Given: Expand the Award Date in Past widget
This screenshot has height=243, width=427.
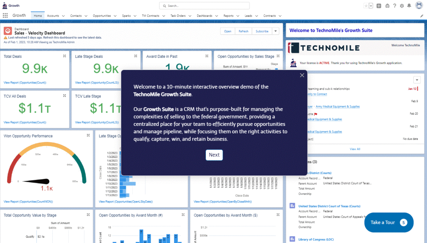Looking at the screenshot, I should point(207,56).
